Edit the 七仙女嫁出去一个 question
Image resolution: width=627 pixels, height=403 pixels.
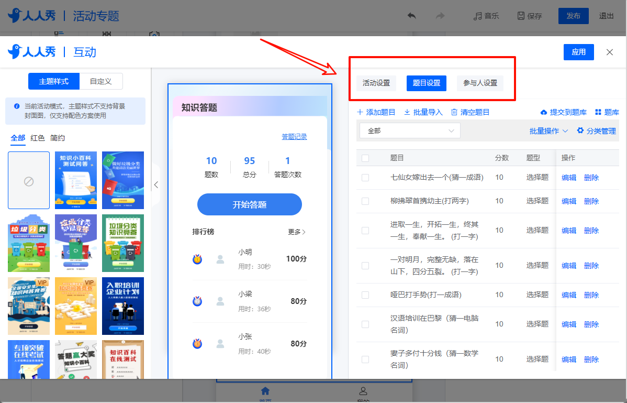pyautogui.click(x=568, y=178)
